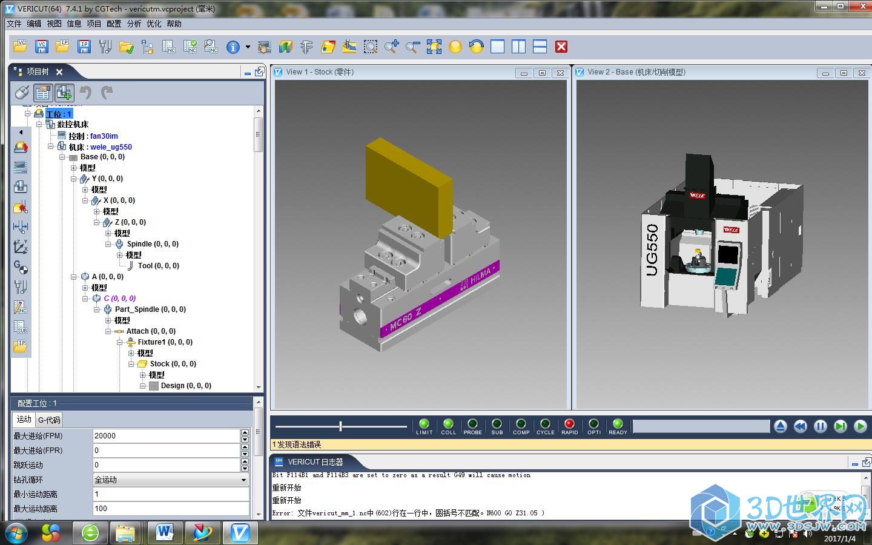Image resolution: width=872 pixels, height=545 pixels.
Task: Click the add/import icon in project tree
Action: (64, 93)
